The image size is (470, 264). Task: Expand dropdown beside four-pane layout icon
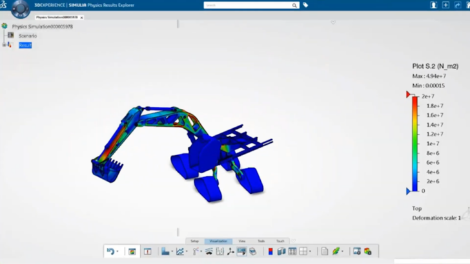pyautogui.click(x=310, y=251)
